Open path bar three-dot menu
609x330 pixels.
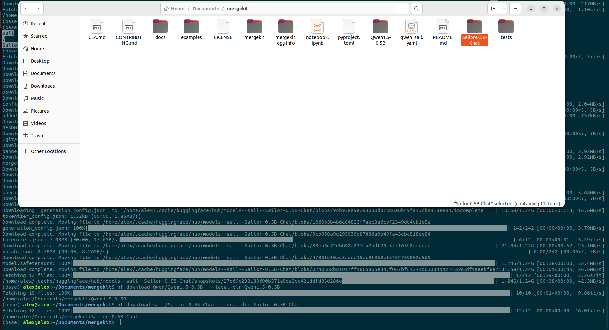pyautogui.click(x=403, y=9)
